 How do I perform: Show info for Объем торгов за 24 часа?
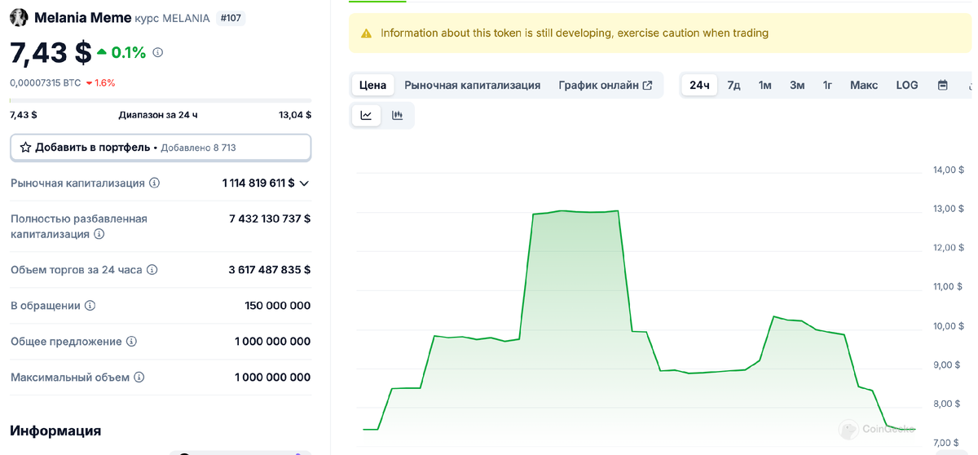(152, 270)
